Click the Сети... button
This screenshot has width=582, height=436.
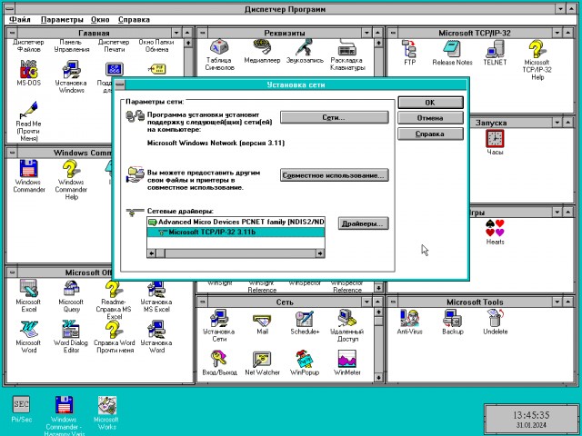point(334,117)
